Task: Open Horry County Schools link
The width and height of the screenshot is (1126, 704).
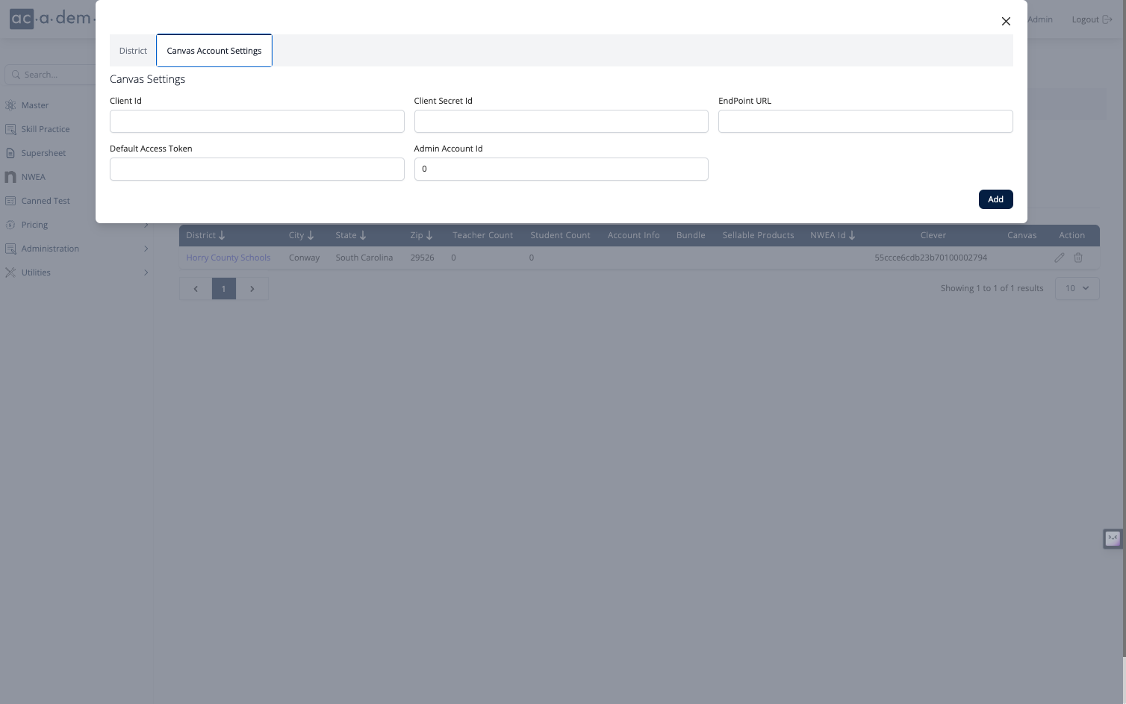Action: pyautogui.click(x=228, y=258)
